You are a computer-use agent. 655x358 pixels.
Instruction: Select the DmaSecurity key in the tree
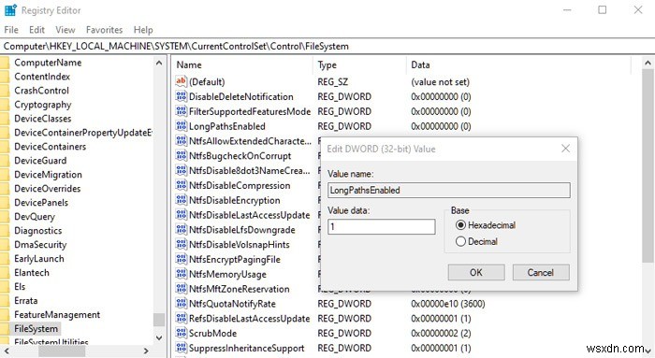pyautogui.click(x=40, y=245)
